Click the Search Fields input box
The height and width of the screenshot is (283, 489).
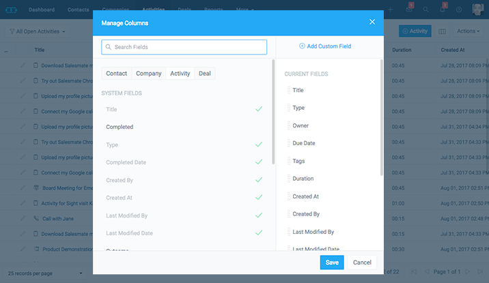click(x=184, y=47)
